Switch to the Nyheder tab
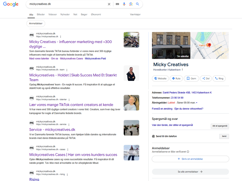The width and height of the screenshot is (242, 181). (65, 15)
